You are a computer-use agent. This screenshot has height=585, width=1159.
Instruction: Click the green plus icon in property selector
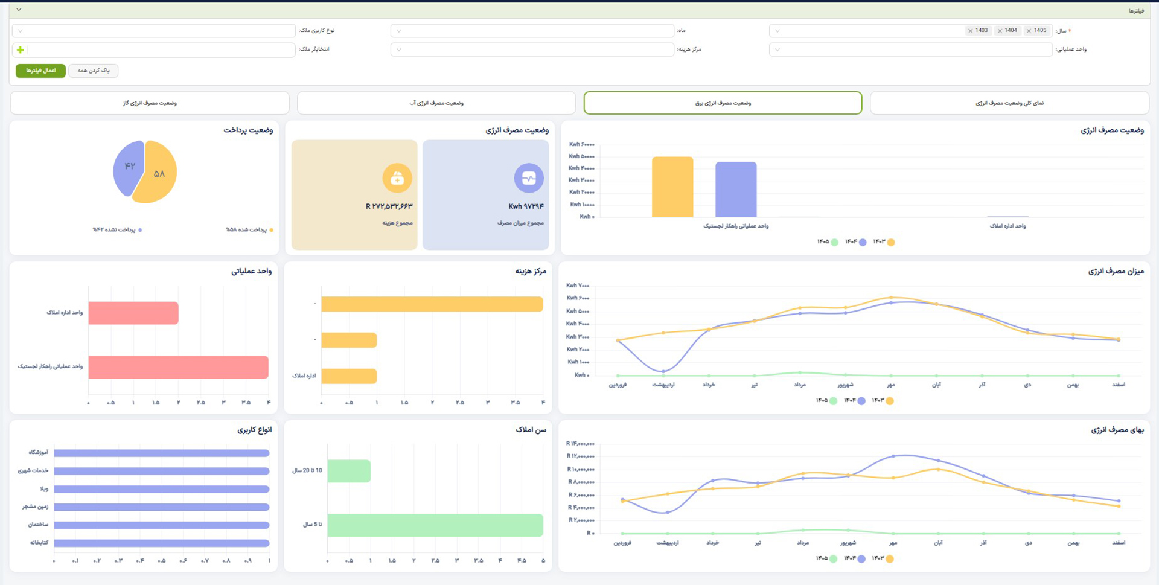click(21, 50)
